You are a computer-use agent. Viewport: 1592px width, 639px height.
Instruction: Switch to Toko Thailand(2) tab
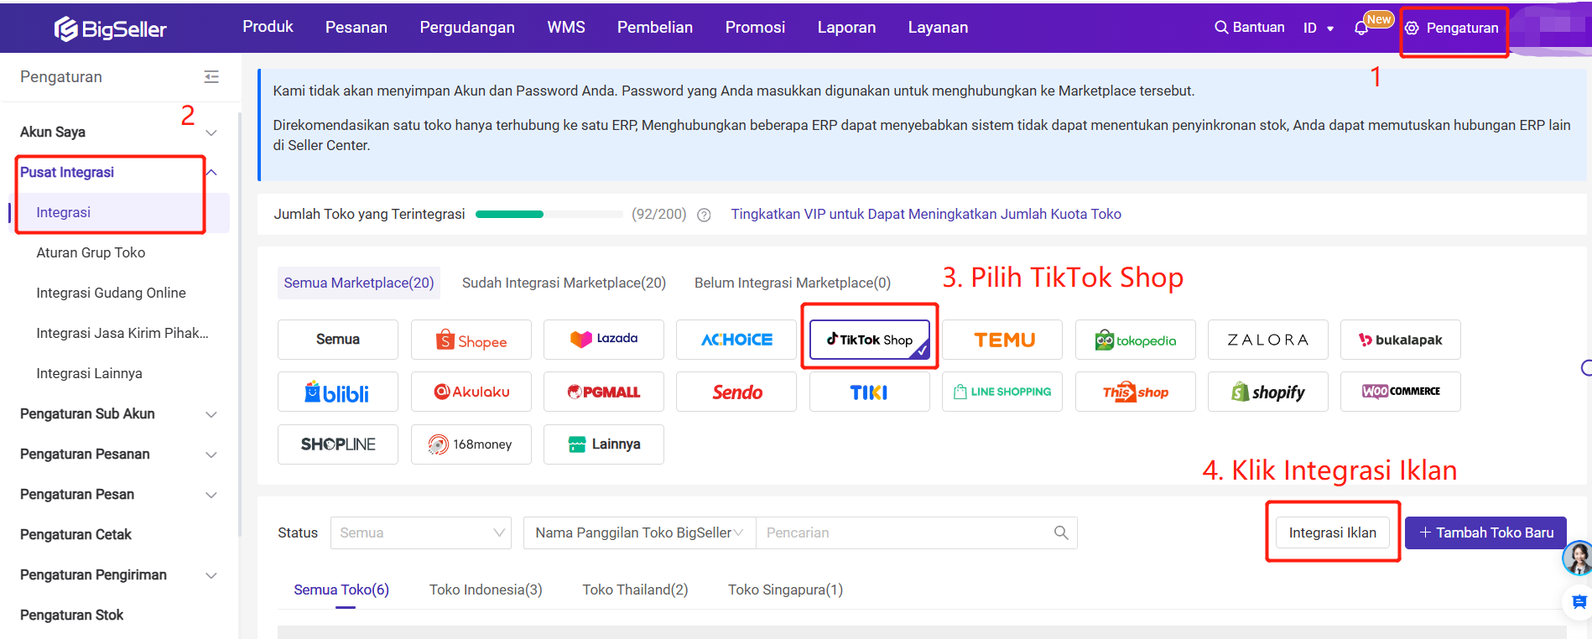[635, 590]
